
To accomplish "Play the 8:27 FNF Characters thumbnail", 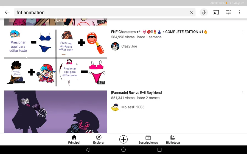I will (x=56, y=58).
